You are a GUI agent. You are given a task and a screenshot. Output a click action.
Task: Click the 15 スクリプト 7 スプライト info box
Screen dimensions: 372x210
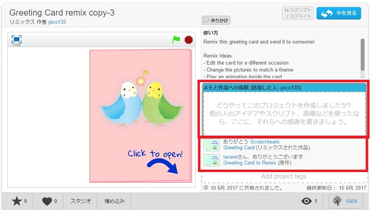298,13
